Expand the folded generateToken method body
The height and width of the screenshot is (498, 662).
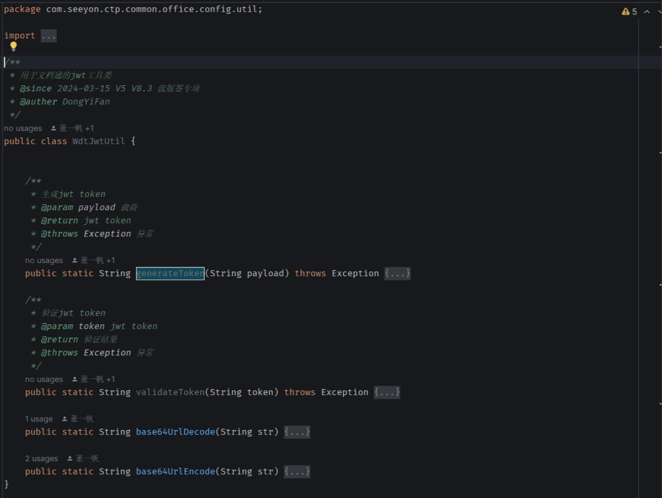pyautogui.click(x=398, y=273)
